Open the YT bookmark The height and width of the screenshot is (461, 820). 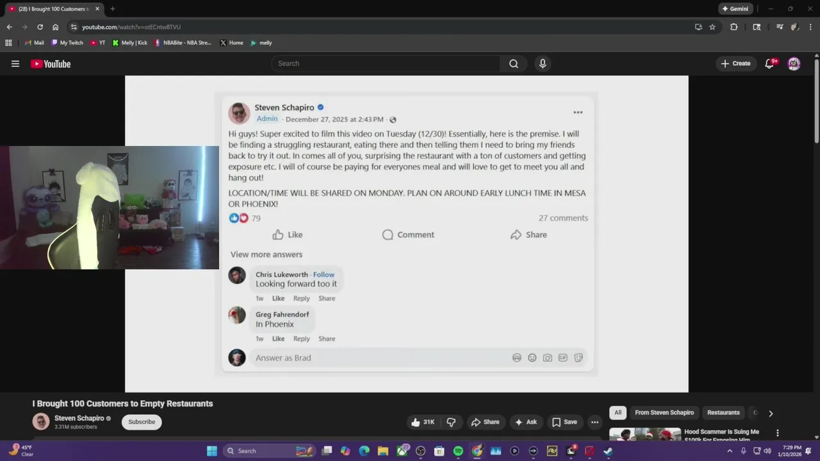(x=97, y=43)
